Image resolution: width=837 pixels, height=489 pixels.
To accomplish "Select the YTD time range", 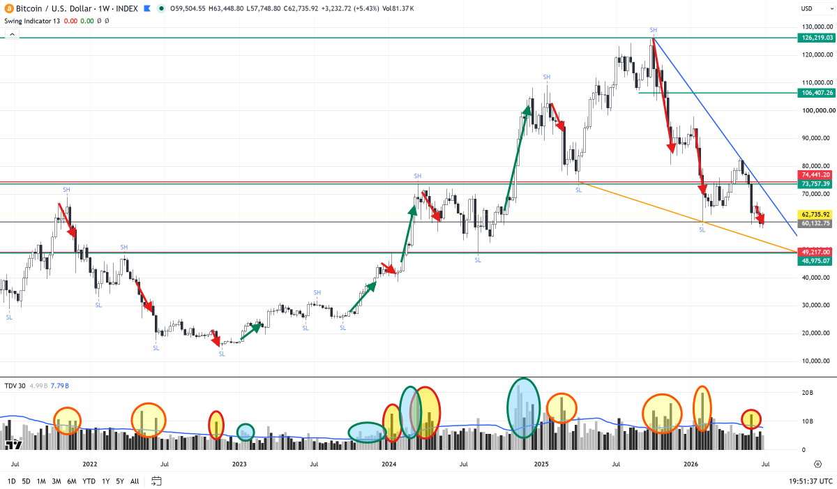I will click(x=89, y=481).
